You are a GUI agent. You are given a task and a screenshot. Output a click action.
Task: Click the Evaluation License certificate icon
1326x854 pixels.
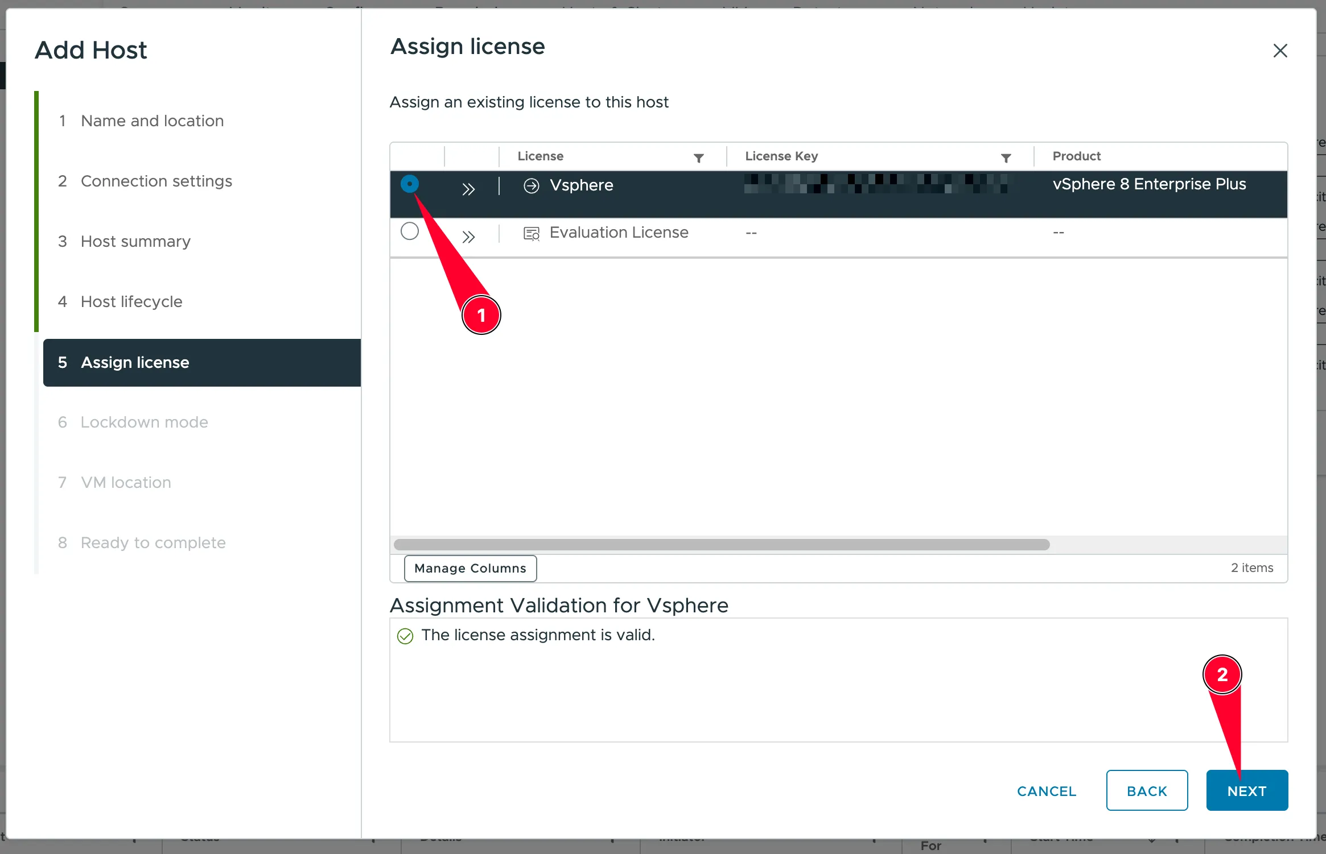click(x=532, y=234)
